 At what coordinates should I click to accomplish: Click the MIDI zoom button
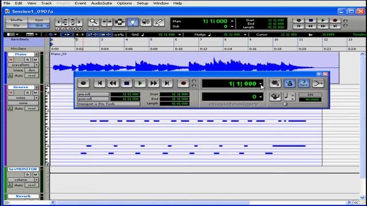coord(73,22)
